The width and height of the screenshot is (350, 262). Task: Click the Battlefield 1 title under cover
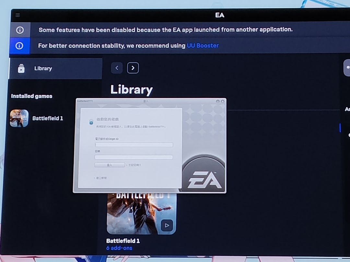[x=123, y=241]
